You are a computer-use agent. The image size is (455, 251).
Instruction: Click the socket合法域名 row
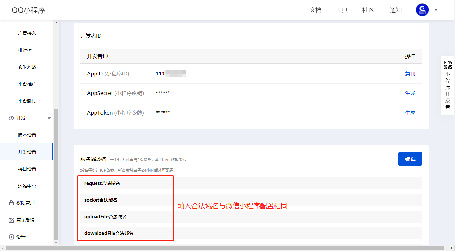coord(251,200)
